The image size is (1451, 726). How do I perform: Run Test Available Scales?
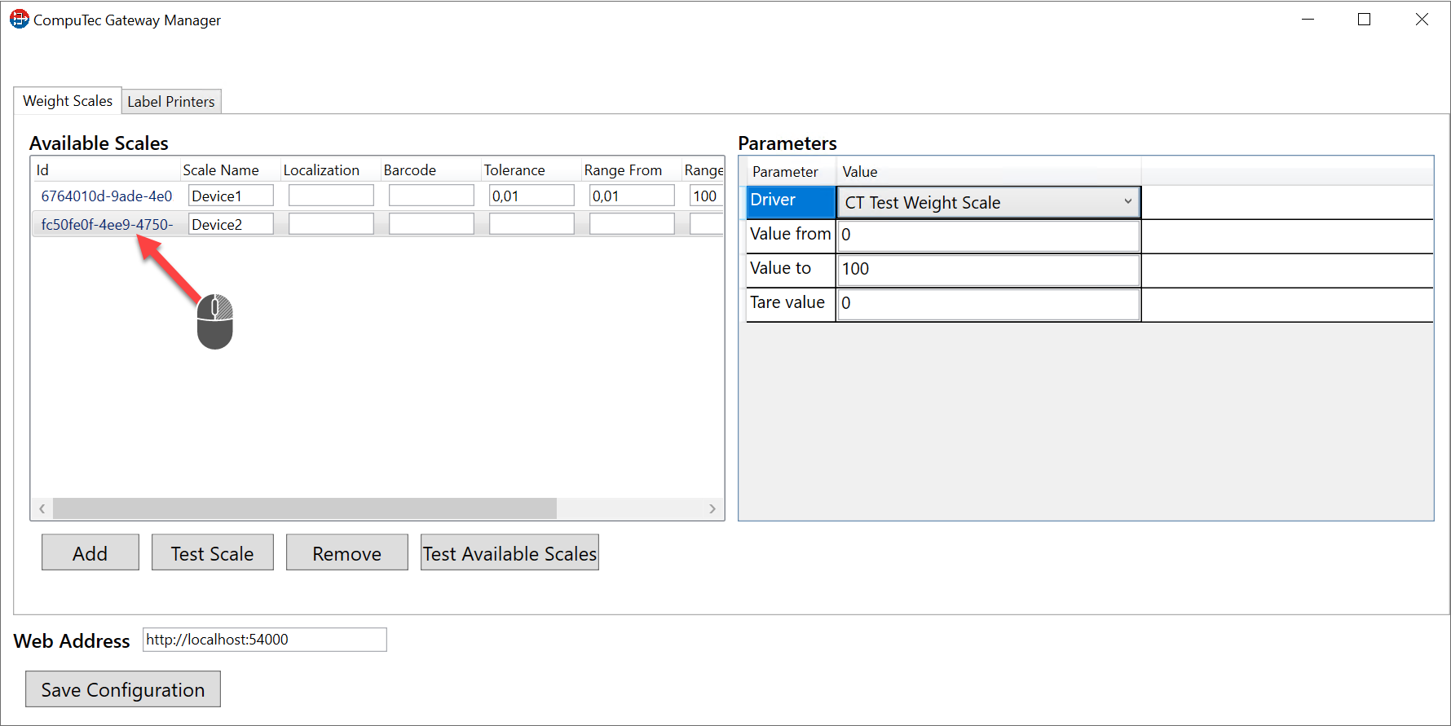click(x=509, y=553)
